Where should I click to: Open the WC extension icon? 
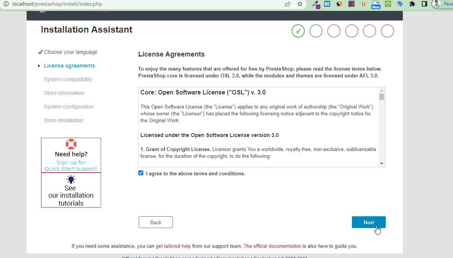point(327,4)
